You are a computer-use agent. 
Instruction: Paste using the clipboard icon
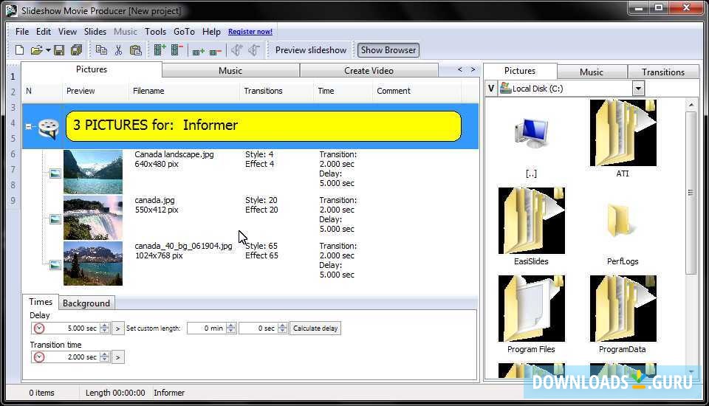click(x=135, y=50)
